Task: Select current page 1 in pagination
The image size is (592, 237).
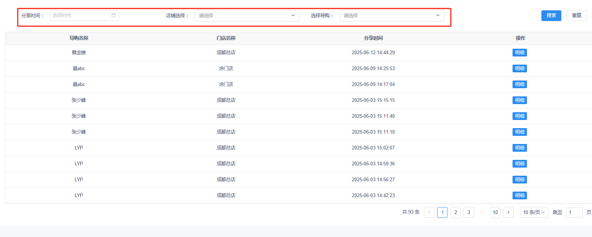Action: pyautogui.click(x=442, y=213)
